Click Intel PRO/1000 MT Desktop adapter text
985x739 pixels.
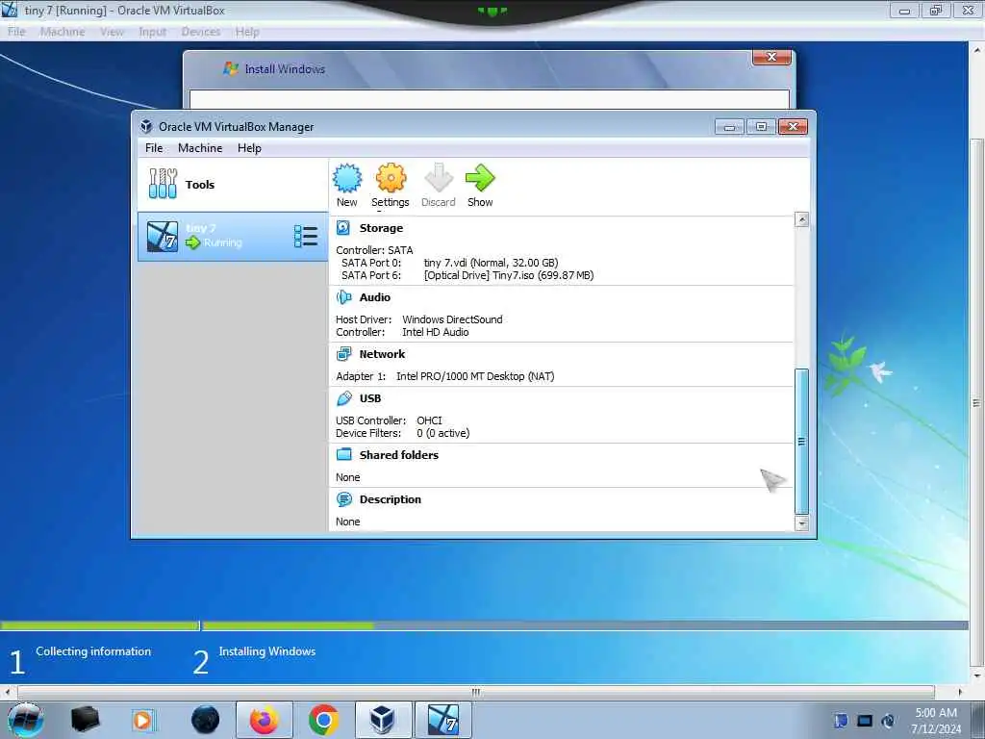pyautogui.click(x=475, y=376)
